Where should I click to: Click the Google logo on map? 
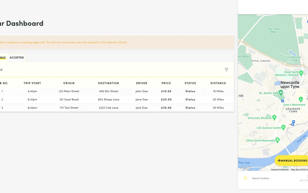(246, 168)
